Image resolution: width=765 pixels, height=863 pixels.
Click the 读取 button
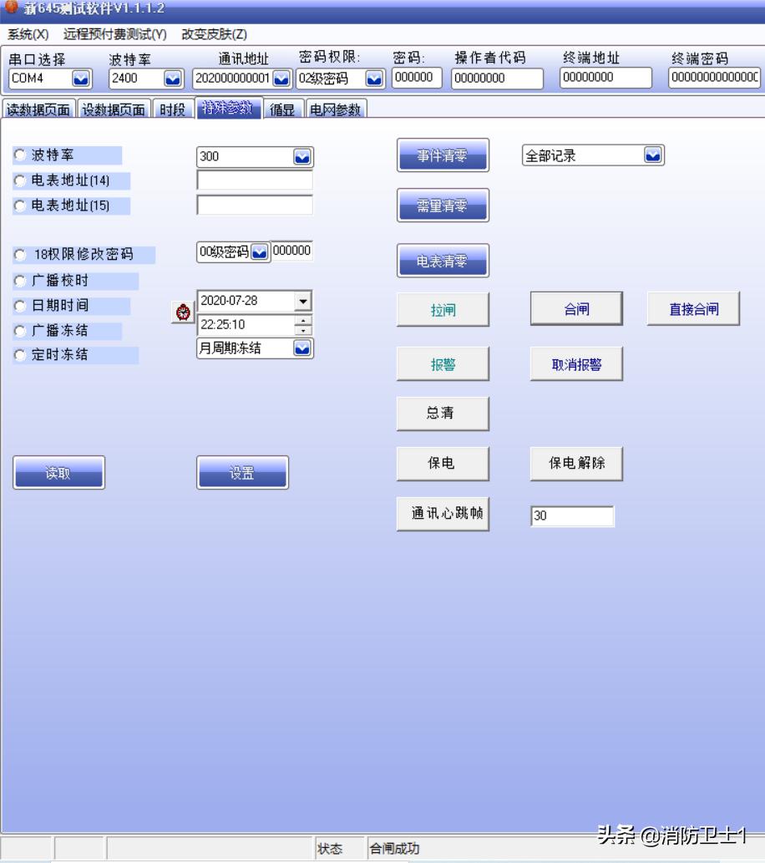(58, 471)
